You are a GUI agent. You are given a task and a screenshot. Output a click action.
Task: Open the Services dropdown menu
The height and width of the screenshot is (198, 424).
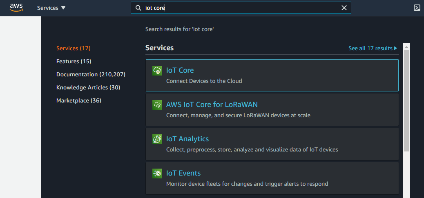(51, 8)
